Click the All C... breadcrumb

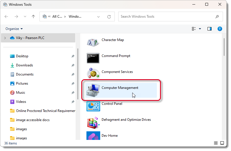point(58,17)
